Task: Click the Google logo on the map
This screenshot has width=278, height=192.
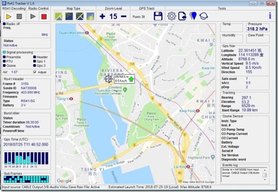Action: (x=64, y=181)
